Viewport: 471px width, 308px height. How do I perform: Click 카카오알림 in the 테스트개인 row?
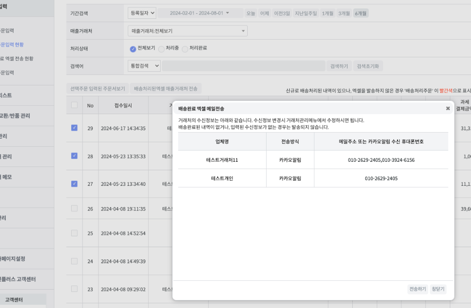[290, 178]
